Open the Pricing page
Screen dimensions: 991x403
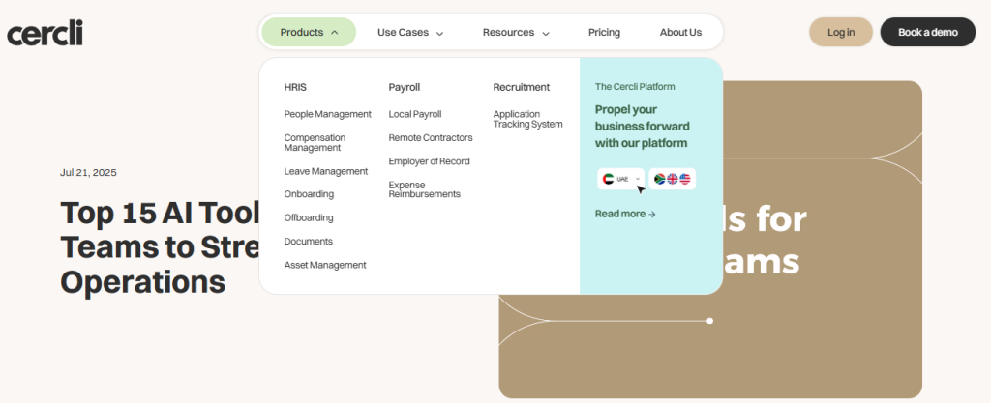pos(604,32)
